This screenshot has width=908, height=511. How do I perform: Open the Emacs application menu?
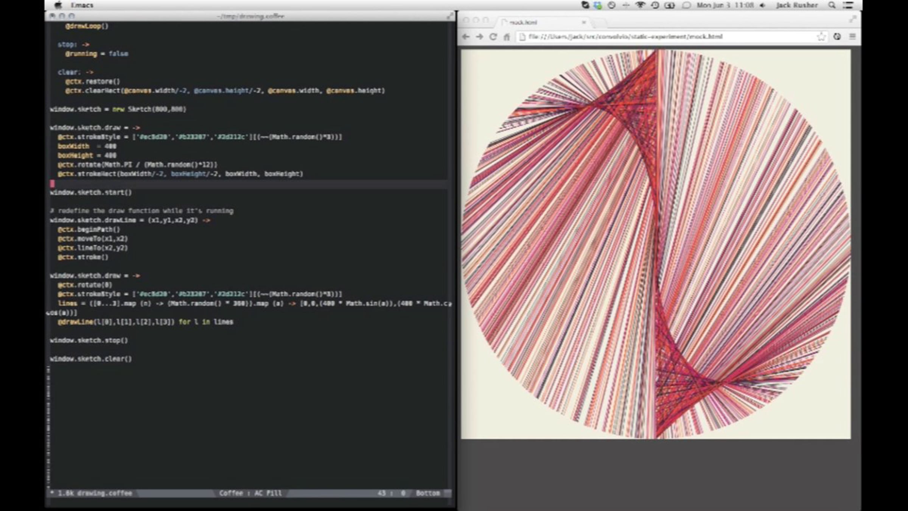[82, 5]
